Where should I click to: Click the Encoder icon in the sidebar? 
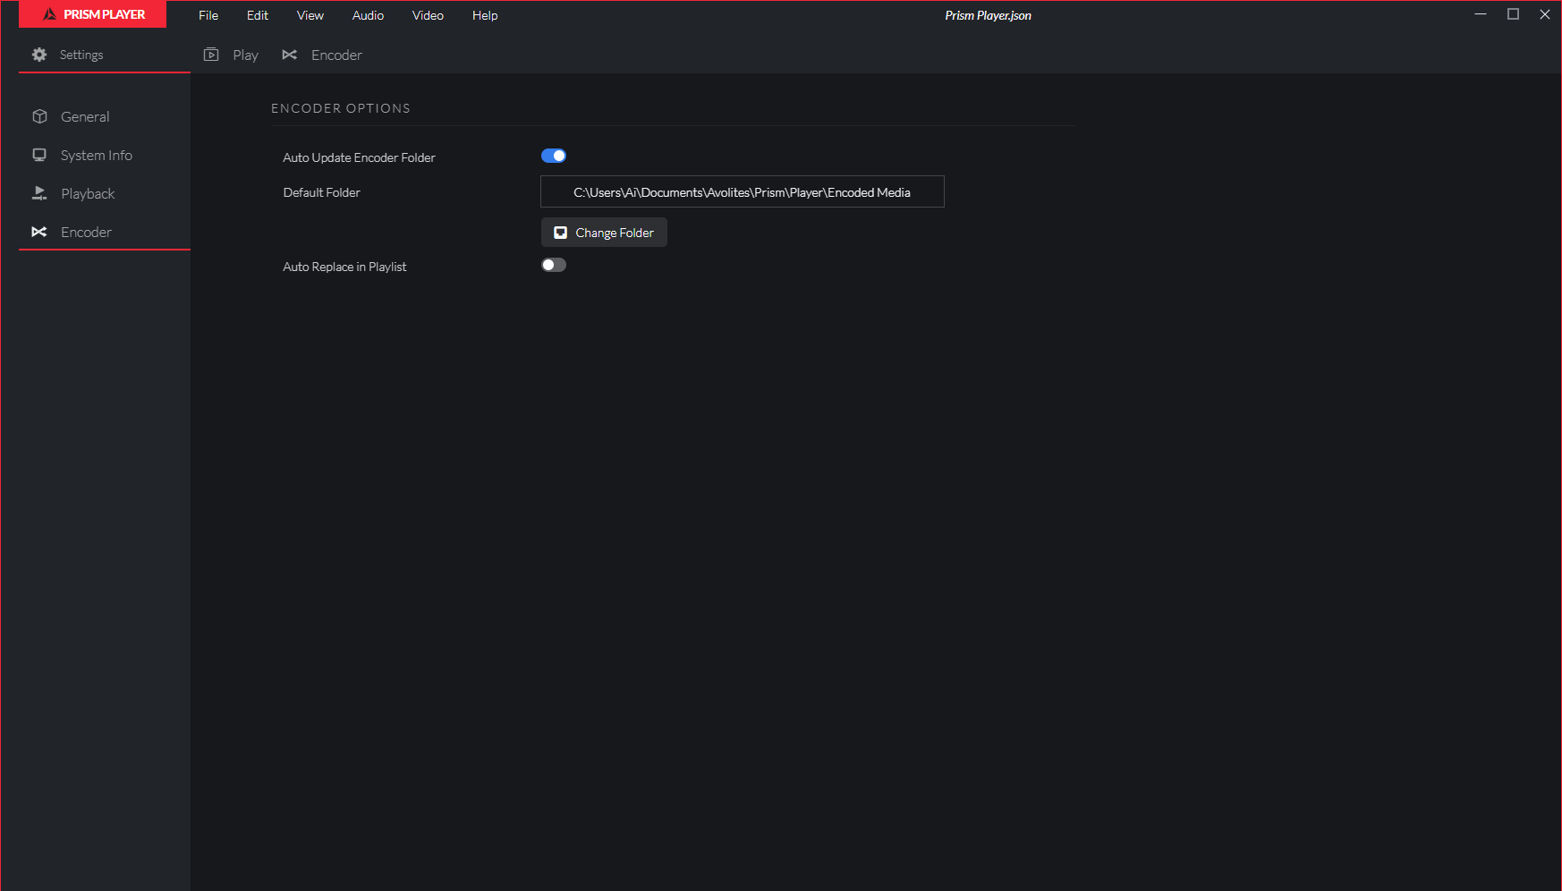click(x=39, y=232)
